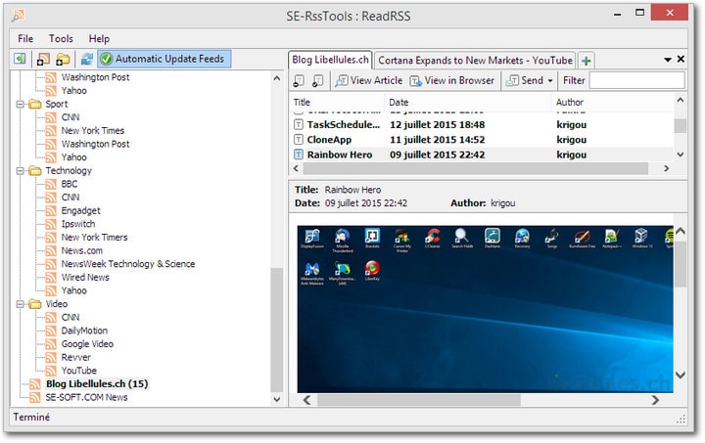Image resolution: width=705 pixels, height=443 pixels.
Task: Open the Tools menu
Action: click(61, 38)
